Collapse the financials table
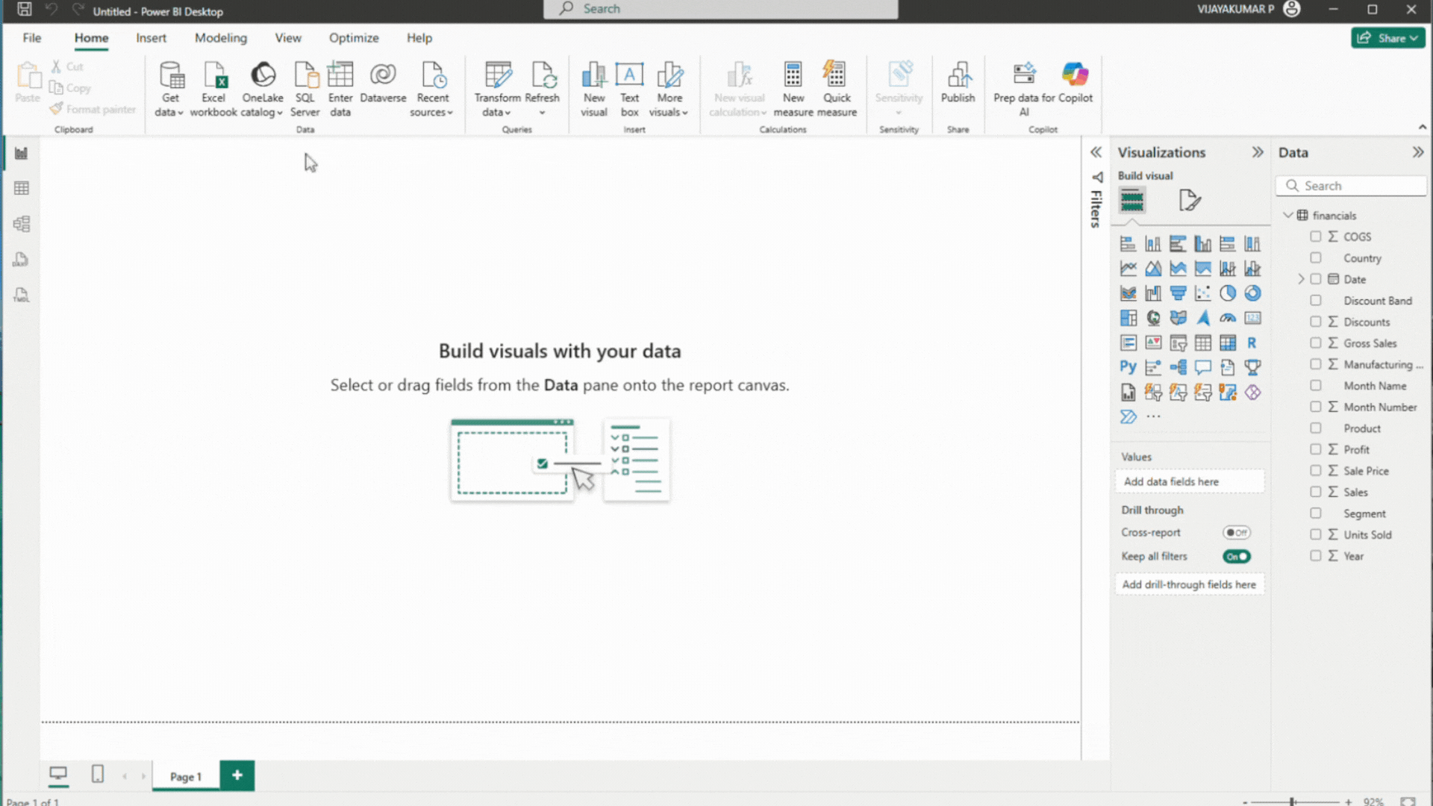This screenshot has height=806, width=1433. tap(1287, 215)
